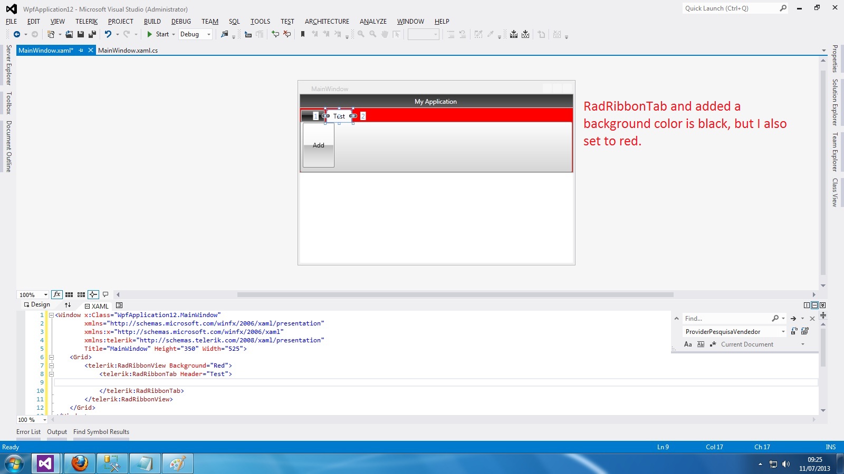Image resolution: width=844 pixels, height=474 pixels.
Task: Open the Error List panel tab
Action: [28, 432]
